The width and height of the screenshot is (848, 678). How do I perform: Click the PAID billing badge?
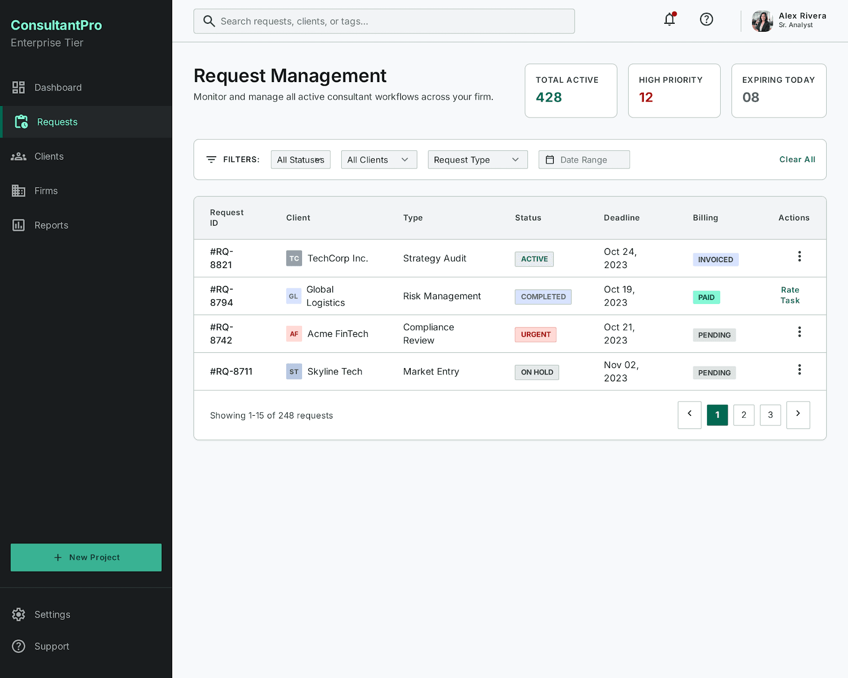[706, 297]
